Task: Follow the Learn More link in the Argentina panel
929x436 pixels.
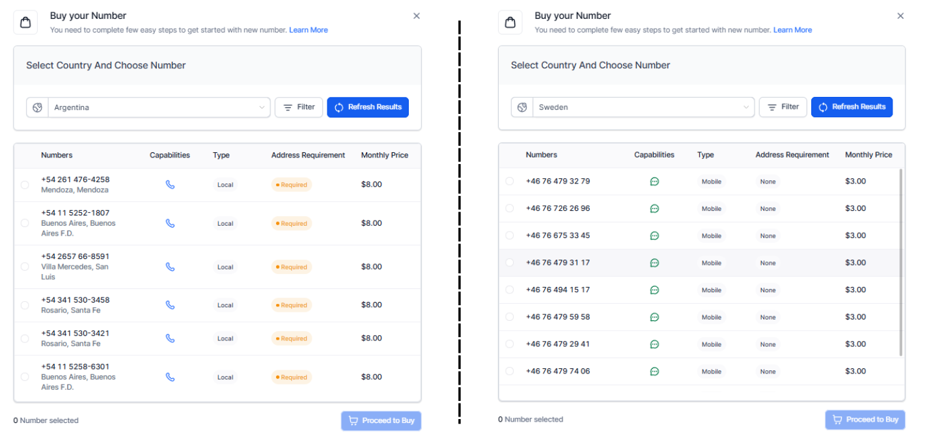Action: coord(309,30)
